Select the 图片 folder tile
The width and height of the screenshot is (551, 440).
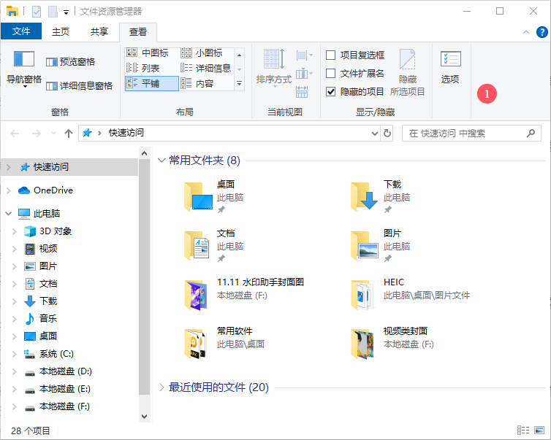pos(381,246)
